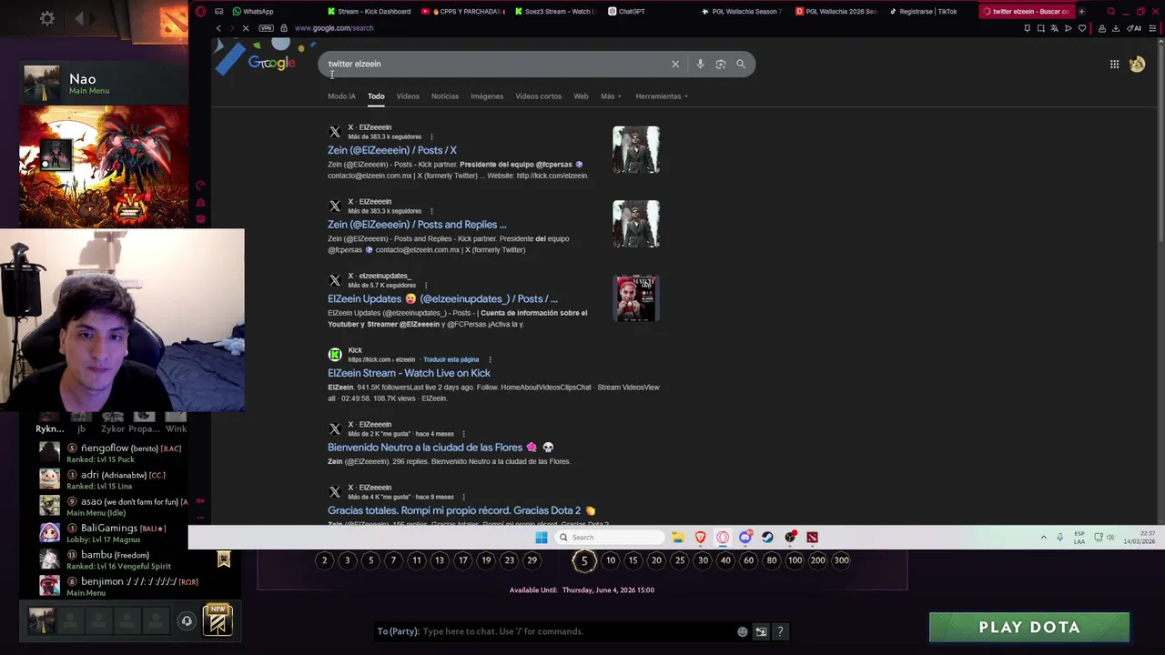This screenshot has height=655, width=1165.
Task: Open Steam from taskbar
Action: [x=767, y=537]
